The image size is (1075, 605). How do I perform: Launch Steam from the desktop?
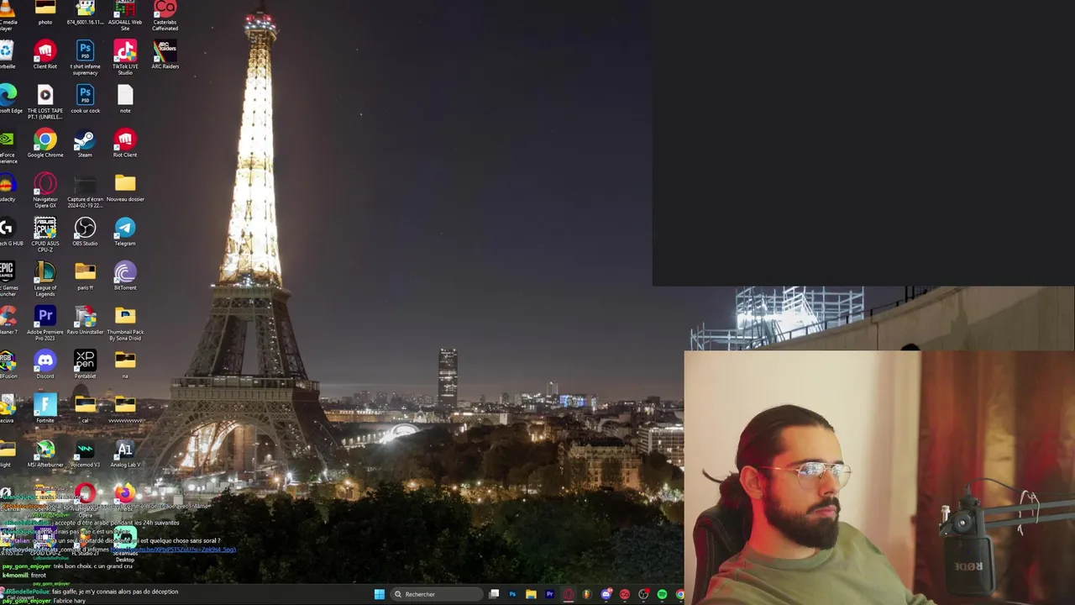(x=85, y=144)
